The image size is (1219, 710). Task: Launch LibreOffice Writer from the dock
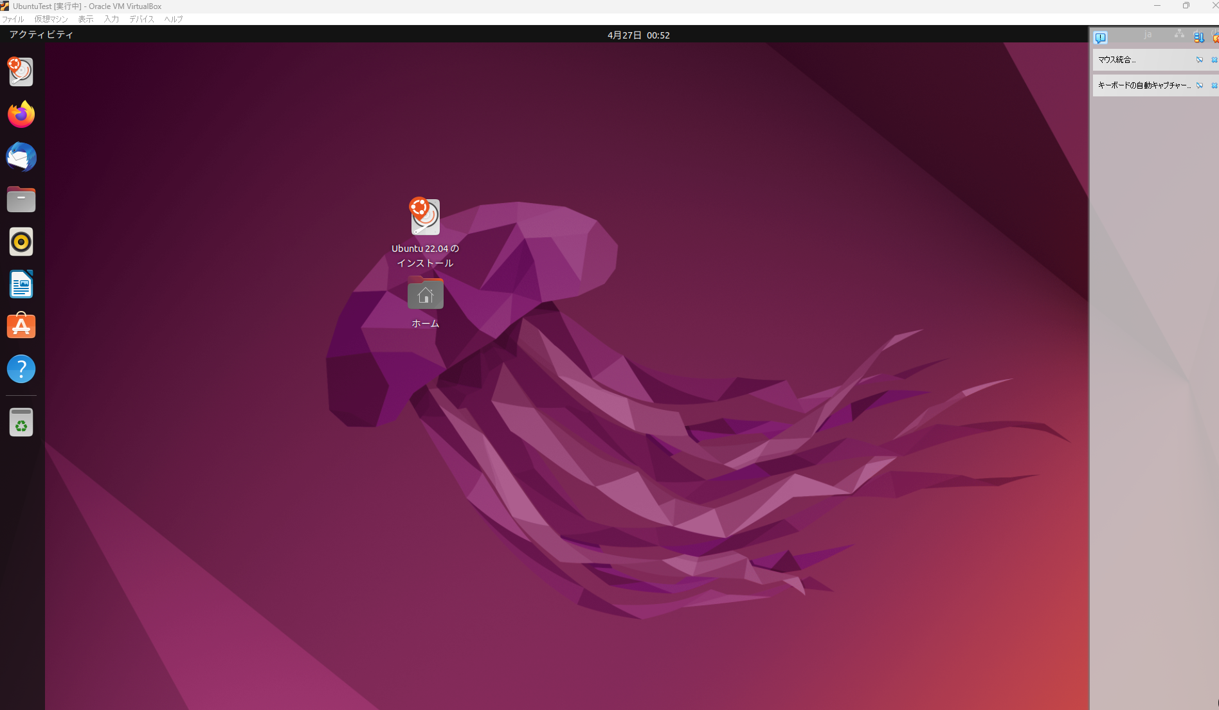(x=21, y=284)
